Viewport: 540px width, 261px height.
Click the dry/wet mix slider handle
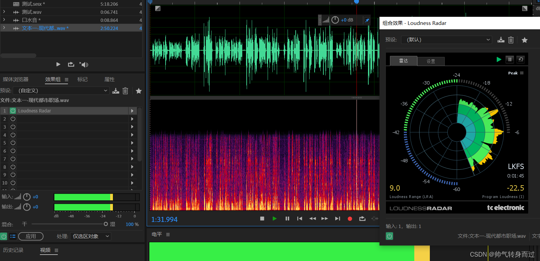click(106, 224)
